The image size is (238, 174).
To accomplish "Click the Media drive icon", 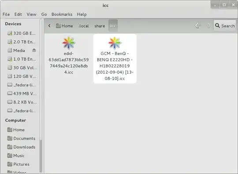I will [10, 50].
